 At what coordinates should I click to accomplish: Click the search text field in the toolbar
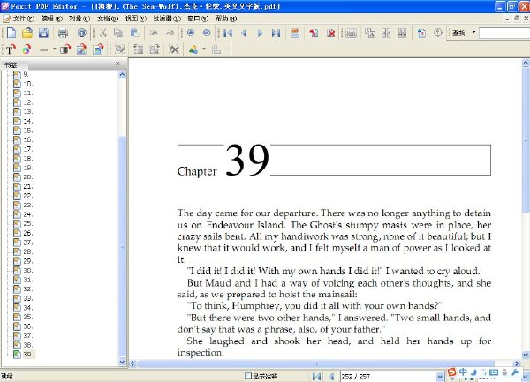click(x=504, y=33)
